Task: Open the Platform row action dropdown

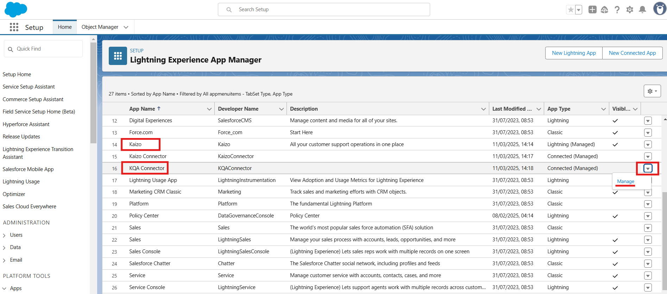Action: tap(648, 204)
